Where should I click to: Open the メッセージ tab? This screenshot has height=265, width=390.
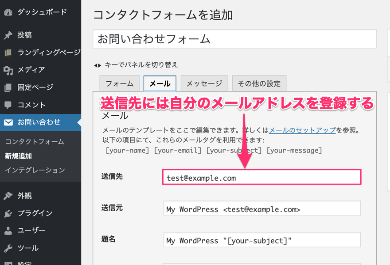pyautogui.click(x=204, y=83)
